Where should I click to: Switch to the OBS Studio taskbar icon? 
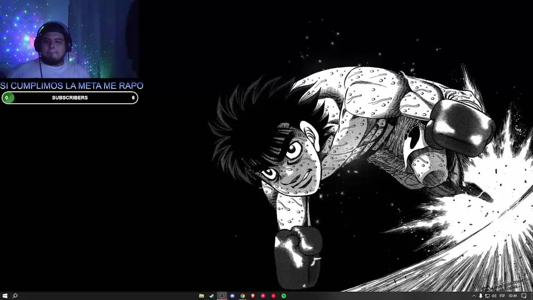222,296
